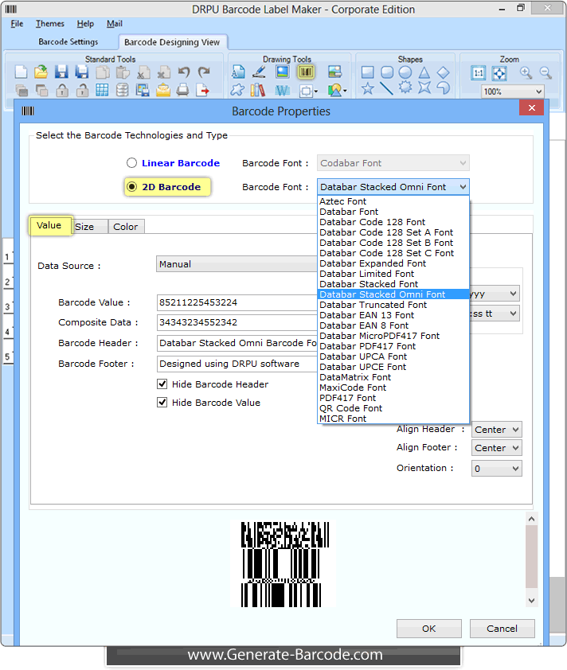Draw an ellipse shape

click(405, 72)
